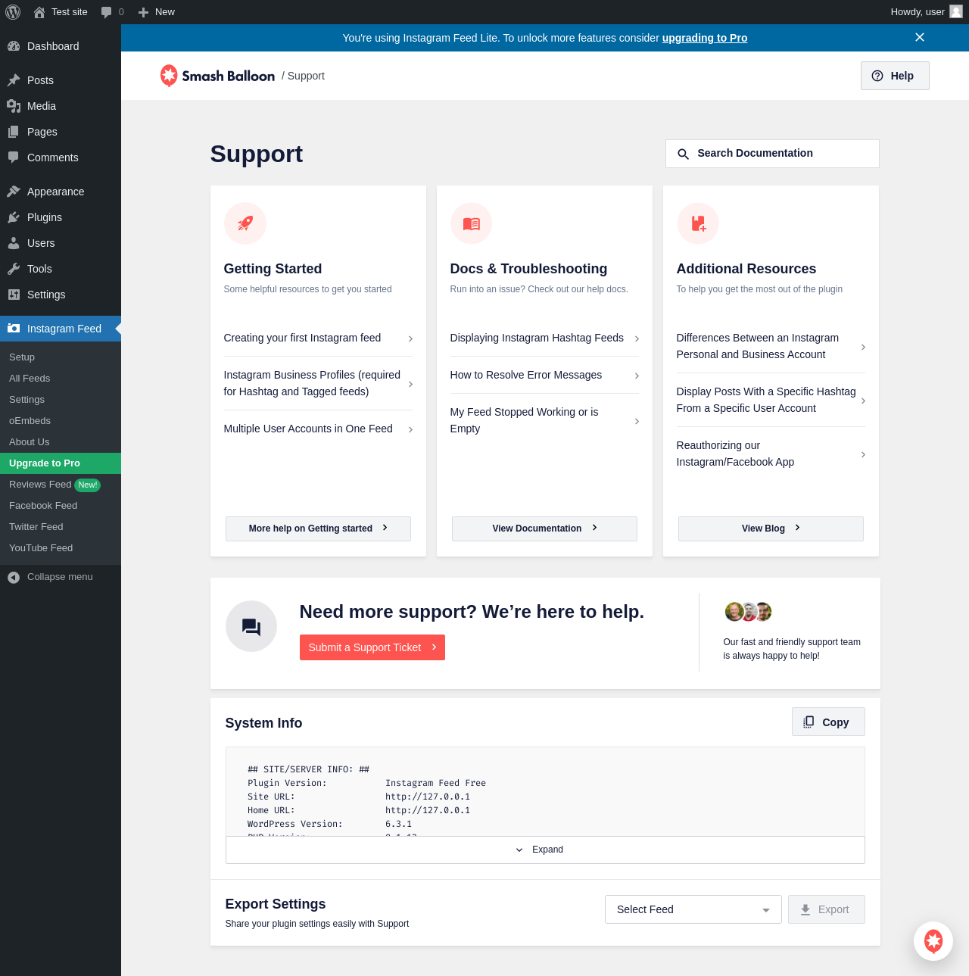Open Pages in the sidebar
Viewport: 969px width, 976px height.
click(x=61, y=132)
